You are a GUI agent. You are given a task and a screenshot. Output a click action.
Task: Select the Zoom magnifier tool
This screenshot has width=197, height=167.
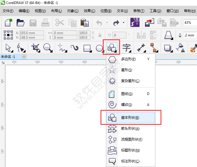[x=48, y=48]
